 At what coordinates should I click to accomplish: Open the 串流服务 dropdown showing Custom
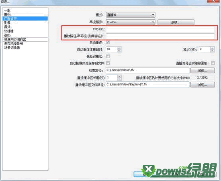point(131,22)
